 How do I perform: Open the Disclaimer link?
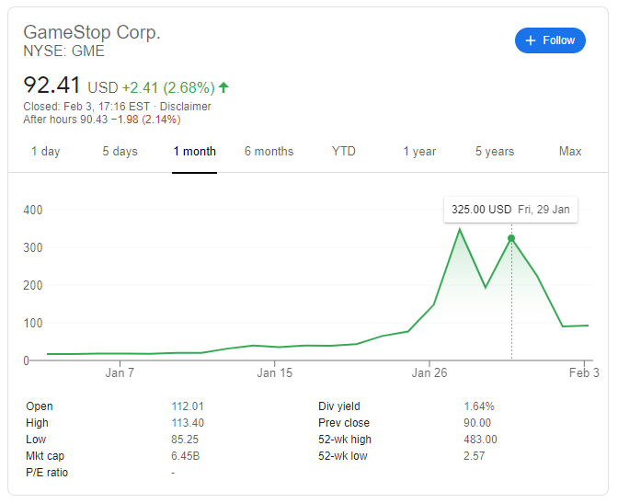coord(185,107)
